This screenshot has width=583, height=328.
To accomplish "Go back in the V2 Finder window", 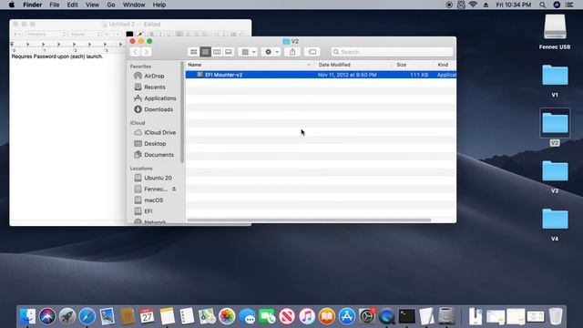I will click(x=136, y=52).
